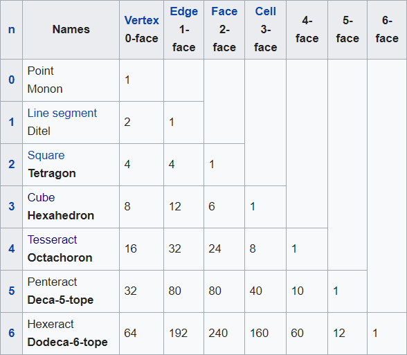The height and width of the screenshot is (355, 407).
Task: Open the Face header link
Action: point(224,11)
